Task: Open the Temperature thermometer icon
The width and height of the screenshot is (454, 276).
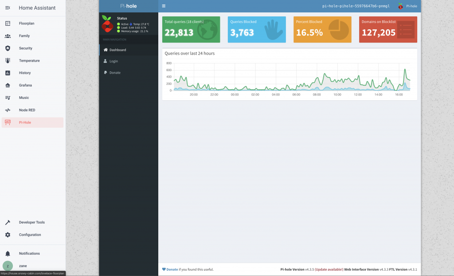Action: [8, 61]
